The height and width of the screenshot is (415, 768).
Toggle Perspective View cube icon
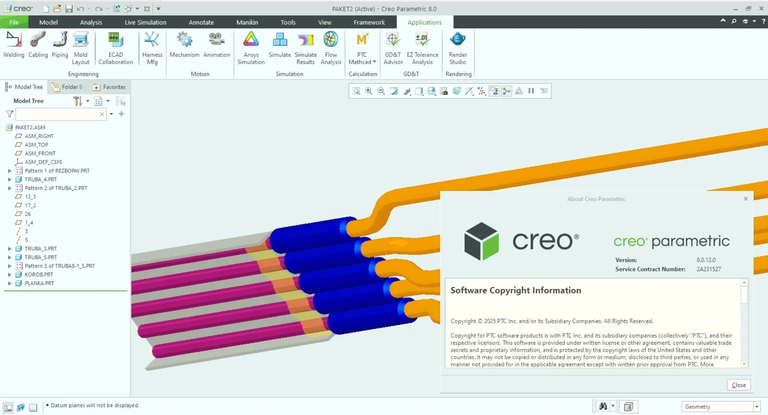(x=457, y=91)
